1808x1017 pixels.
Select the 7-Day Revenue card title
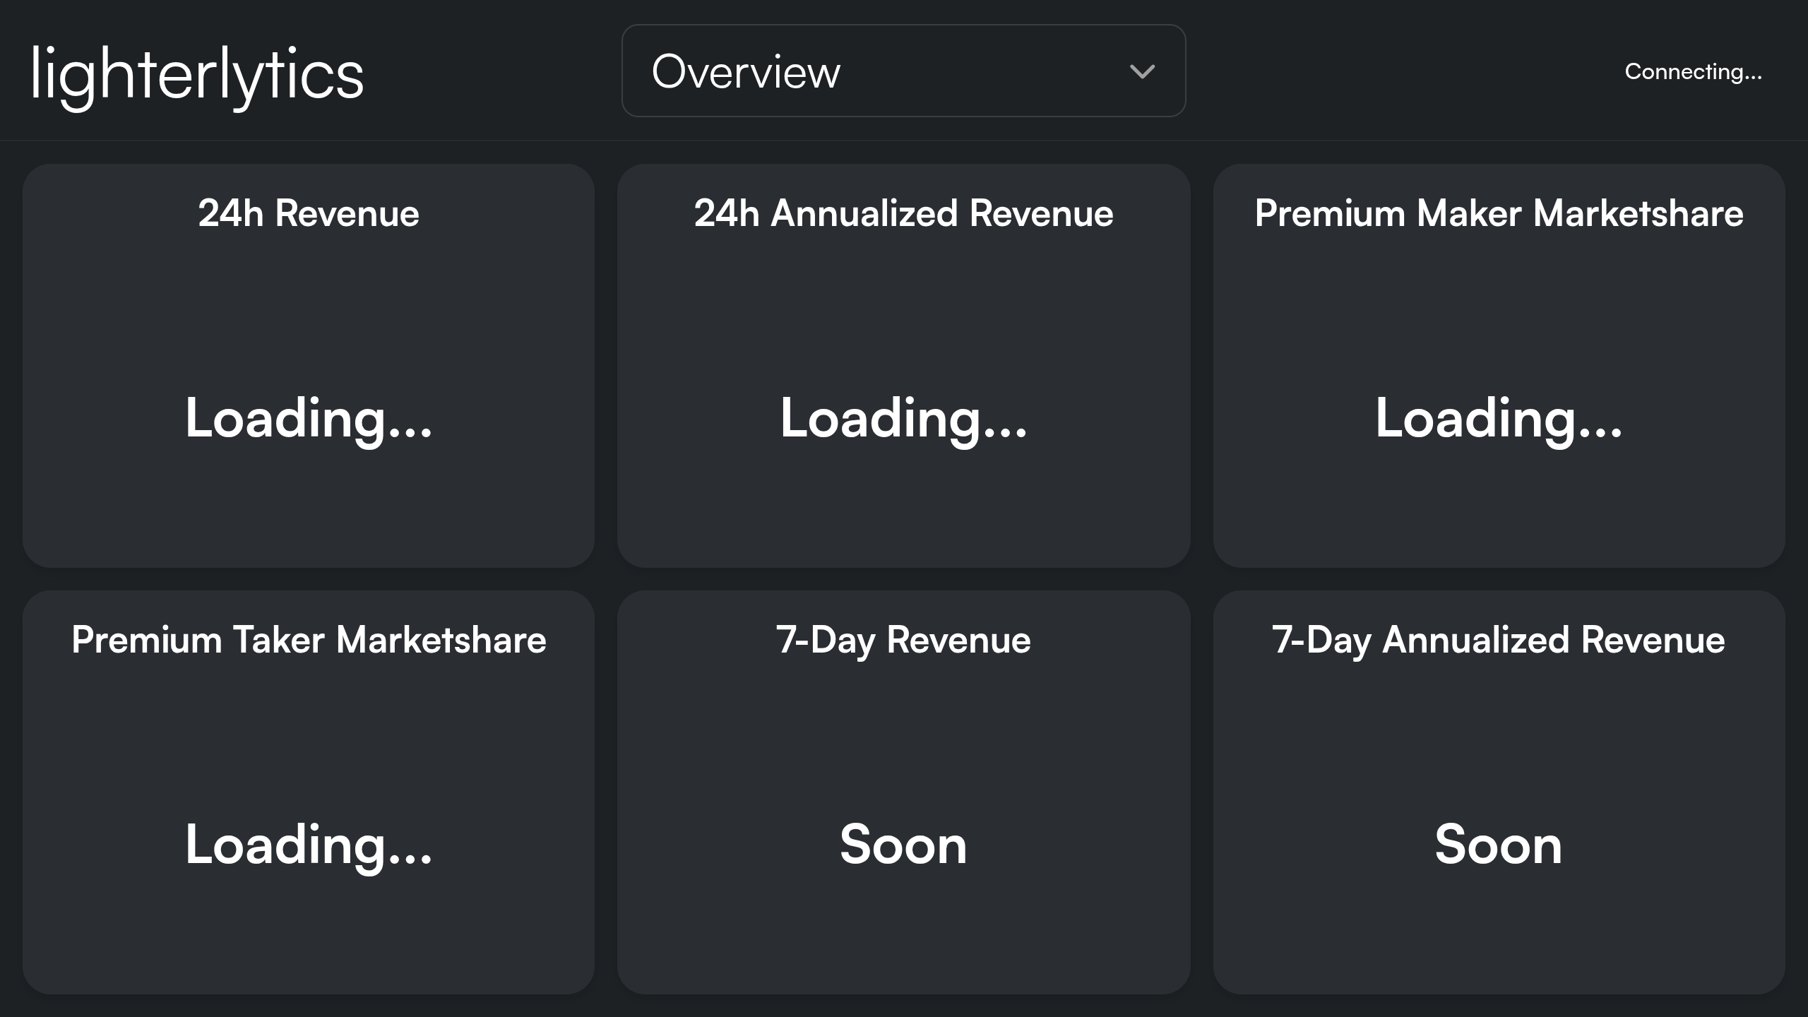pos(903,641)
